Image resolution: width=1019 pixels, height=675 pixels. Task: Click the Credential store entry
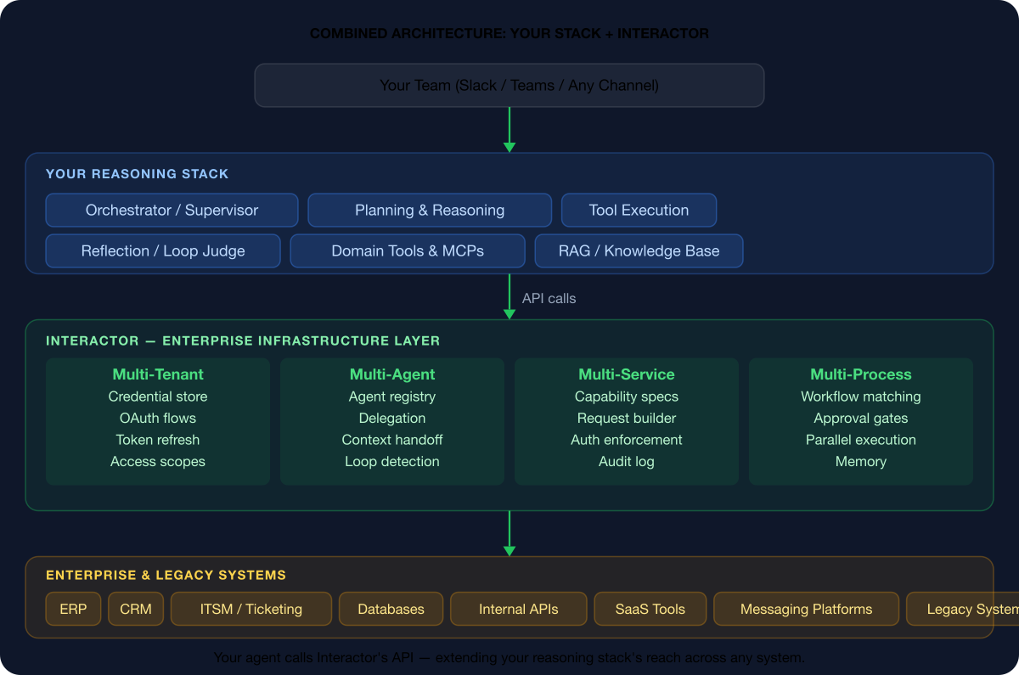pos(158,397)
